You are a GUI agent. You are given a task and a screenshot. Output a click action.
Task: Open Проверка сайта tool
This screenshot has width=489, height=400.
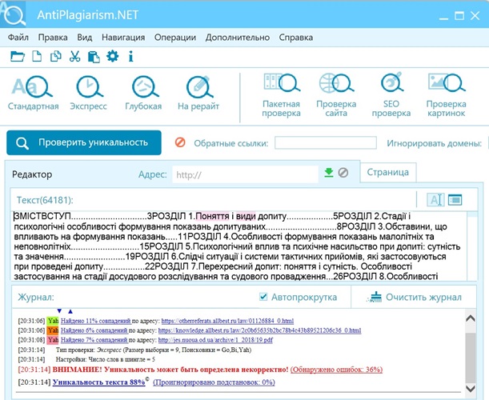pos(336,95)
